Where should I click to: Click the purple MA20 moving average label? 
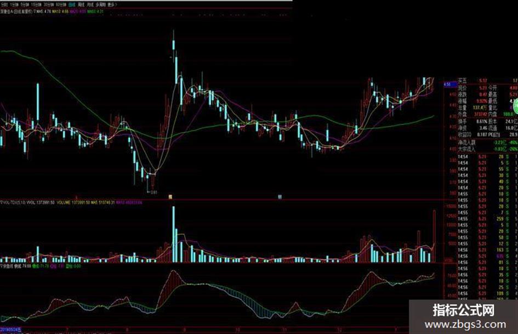(78, 12)
